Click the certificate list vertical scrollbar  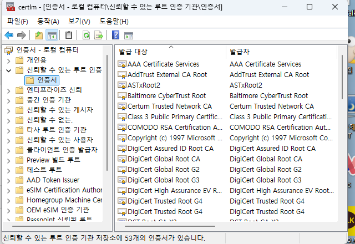342,77
